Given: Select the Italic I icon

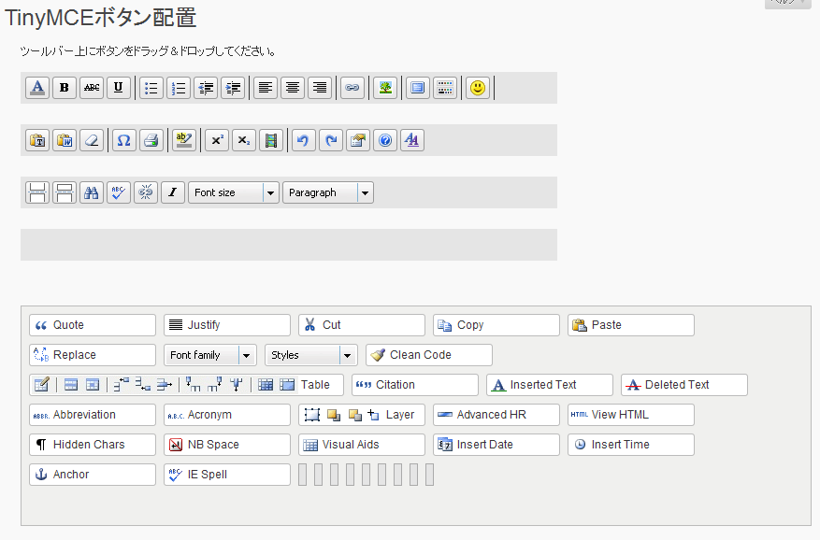Looking at the screenshot, I should coord(173,192).
